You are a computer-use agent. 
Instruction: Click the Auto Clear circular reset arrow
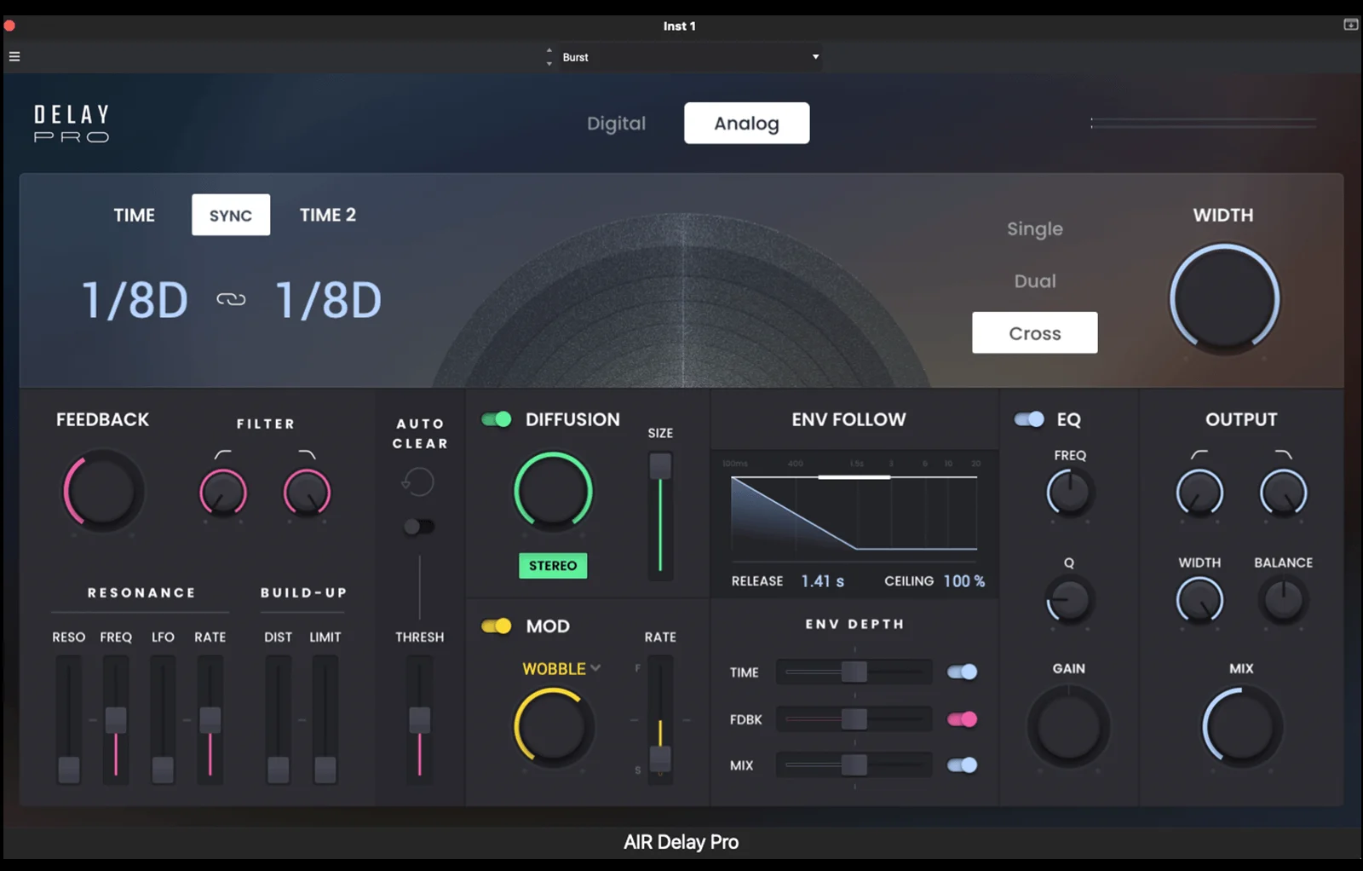click(x=417, y=482)
